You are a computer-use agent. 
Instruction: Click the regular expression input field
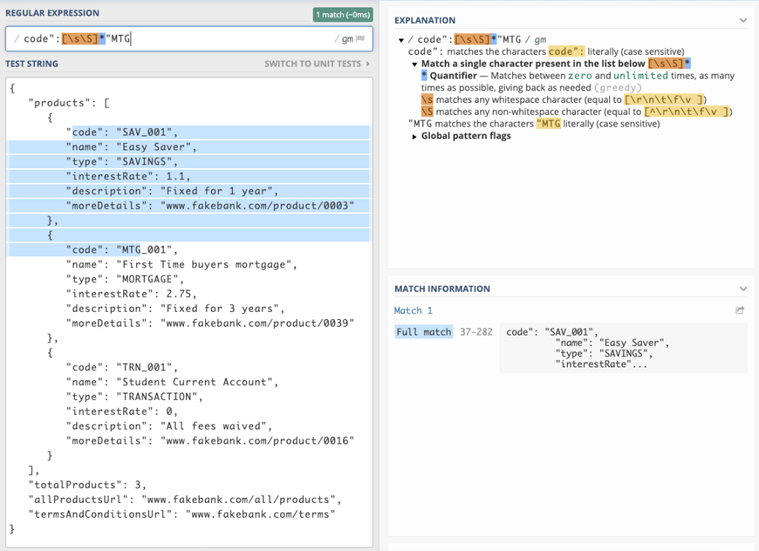(222, 39)
